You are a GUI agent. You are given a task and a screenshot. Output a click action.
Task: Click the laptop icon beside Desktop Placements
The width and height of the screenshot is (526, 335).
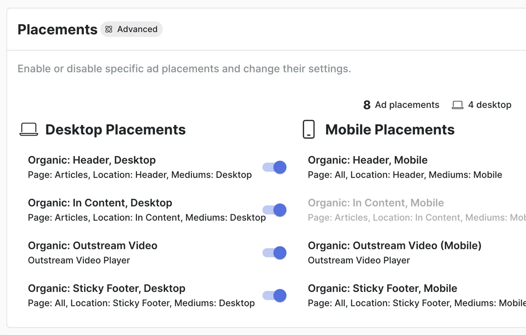(29, 130)
